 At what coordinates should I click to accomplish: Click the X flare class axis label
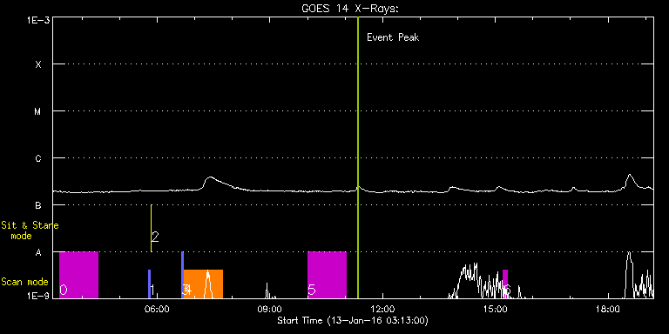pyautogui.click(x=38, y=64)
